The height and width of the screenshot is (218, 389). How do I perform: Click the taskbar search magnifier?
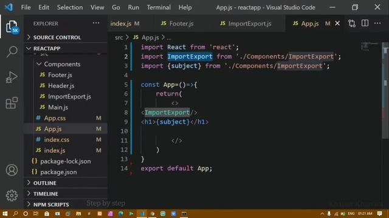pos(15,214)
